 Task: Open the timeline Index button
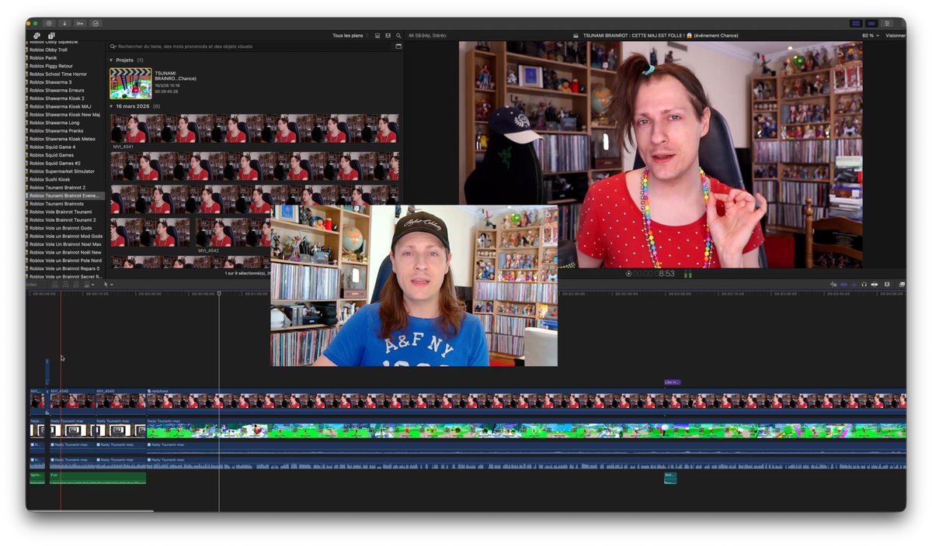[x=32, y=285]
